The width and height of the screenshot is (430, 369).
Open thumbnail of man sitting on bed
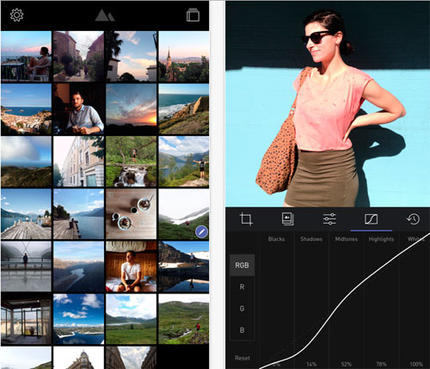click(x=132, y=267)
